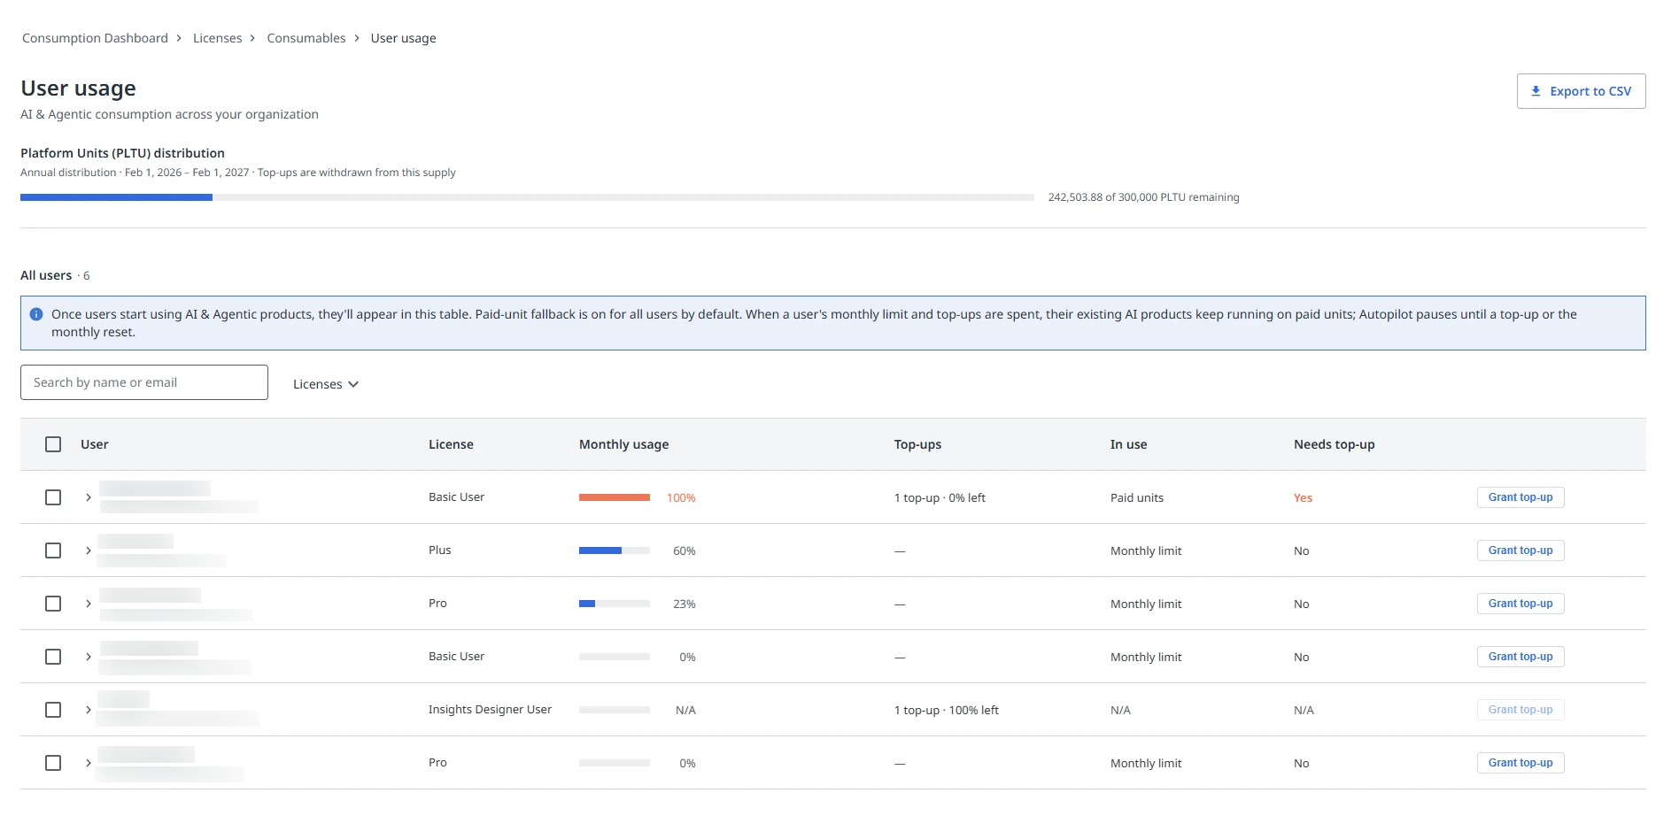Check the box for the 100% usage Basic User row
Image resolution: width=1679 pixels, height=816 pixels.
[x=53, y=497]
